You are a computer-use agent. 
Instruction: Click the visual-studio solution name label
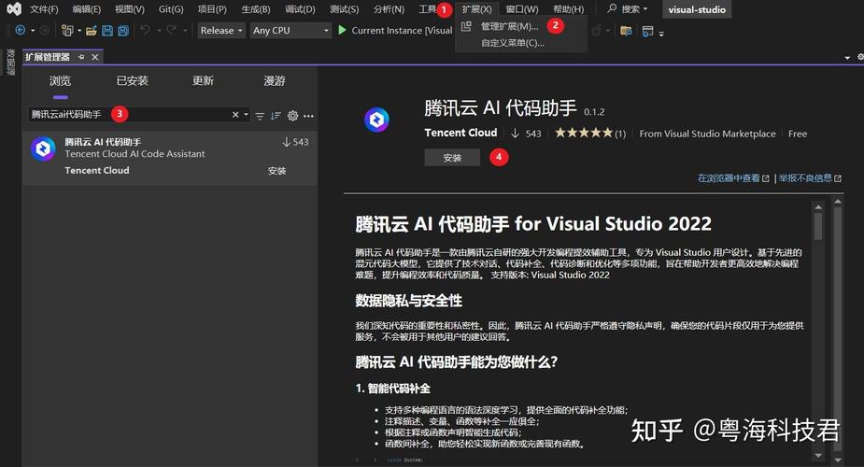tap(697, 9)
